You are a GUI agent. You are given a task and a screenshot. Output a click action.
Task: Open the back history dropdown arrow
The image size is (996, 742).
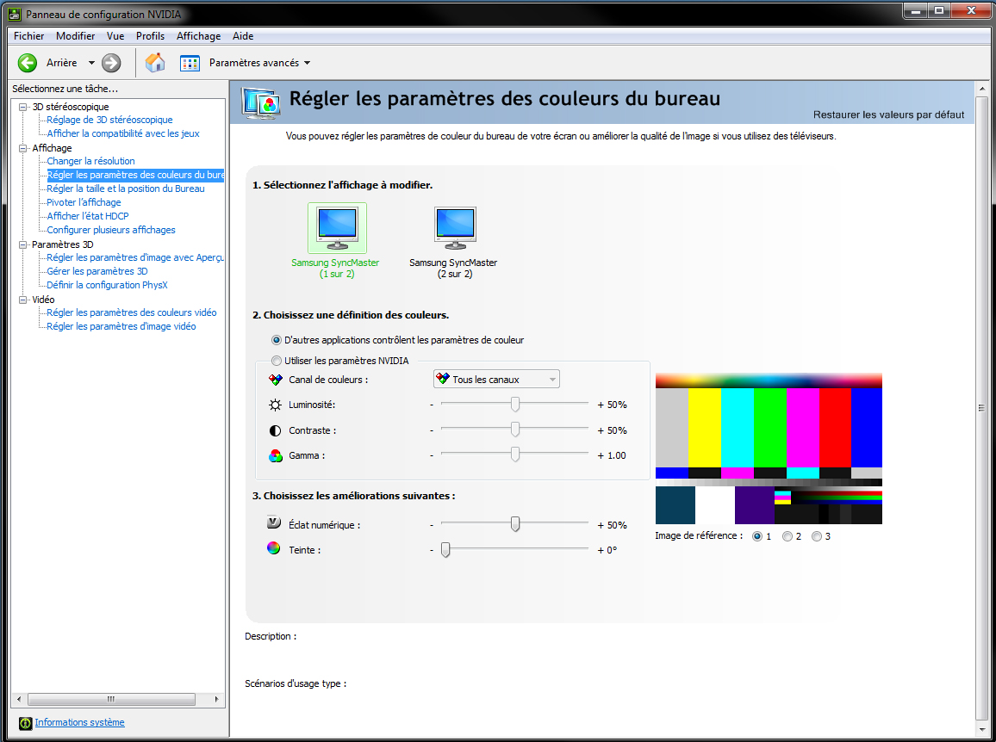[91, 63]
